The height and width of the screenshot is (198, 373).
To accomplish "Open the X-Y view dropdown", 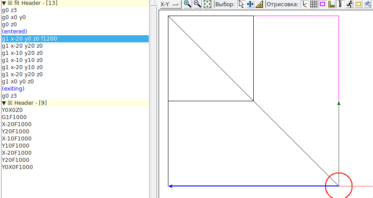I will pos(170,4).
